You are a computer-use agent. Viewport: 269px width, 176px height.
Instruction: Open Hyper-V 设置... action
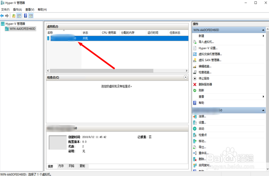208,48
